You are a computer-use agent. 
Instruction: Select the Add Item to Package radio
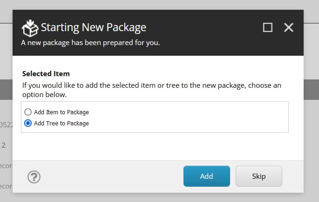pos(28,112)
